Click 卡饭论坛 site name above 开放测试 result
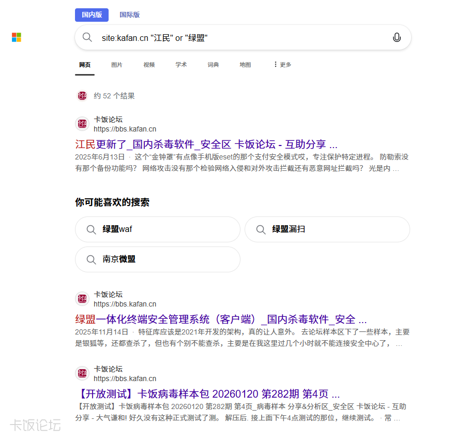452x437 pixels. (108, 369)
